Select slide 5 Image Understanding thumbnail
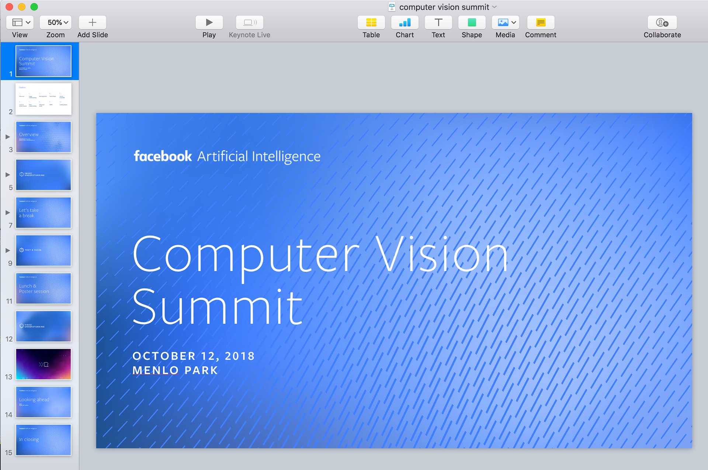 [44, 175]
